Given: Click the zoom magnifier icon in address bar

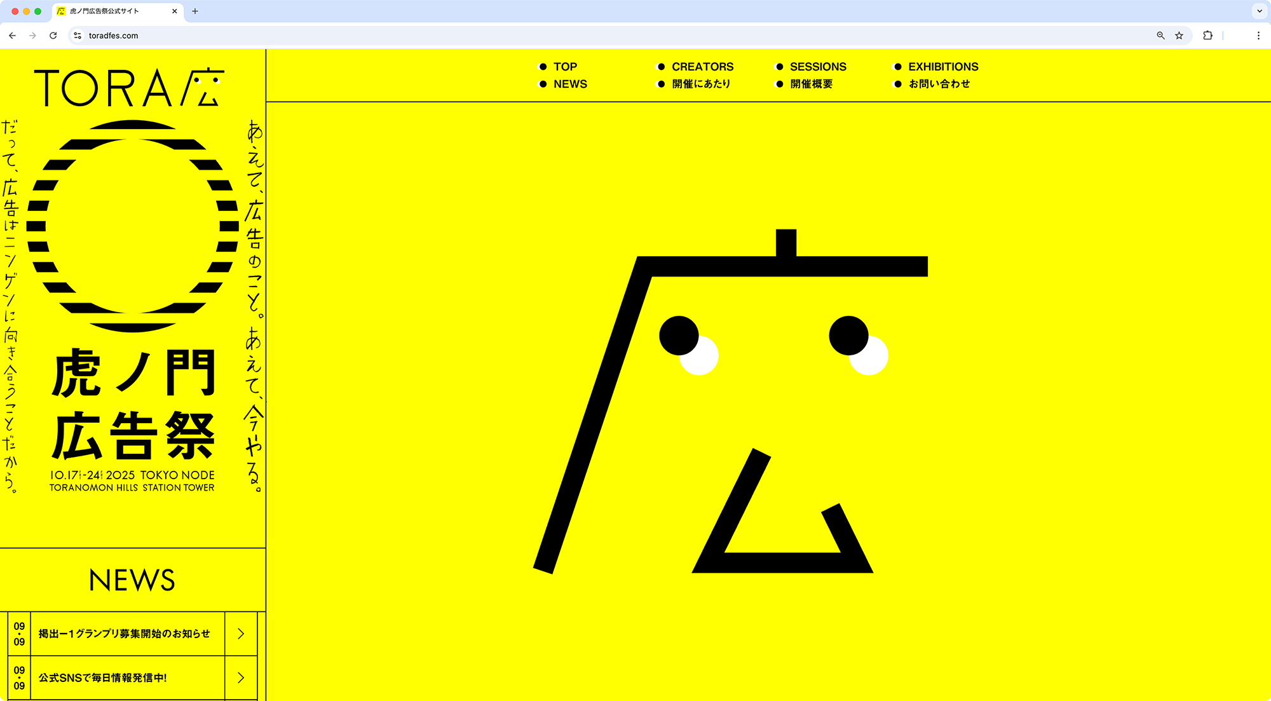Looking at the screenshot, I should [x=1160, y=36].
